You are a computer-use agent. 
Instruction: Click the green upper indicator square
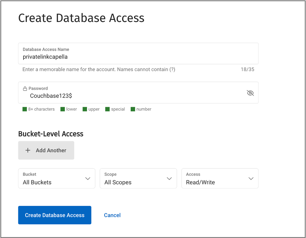coord(85,109)
